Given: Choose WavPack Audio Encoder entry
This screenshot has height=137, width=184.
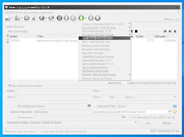Looking at the screenshot, I should [104, 71].
